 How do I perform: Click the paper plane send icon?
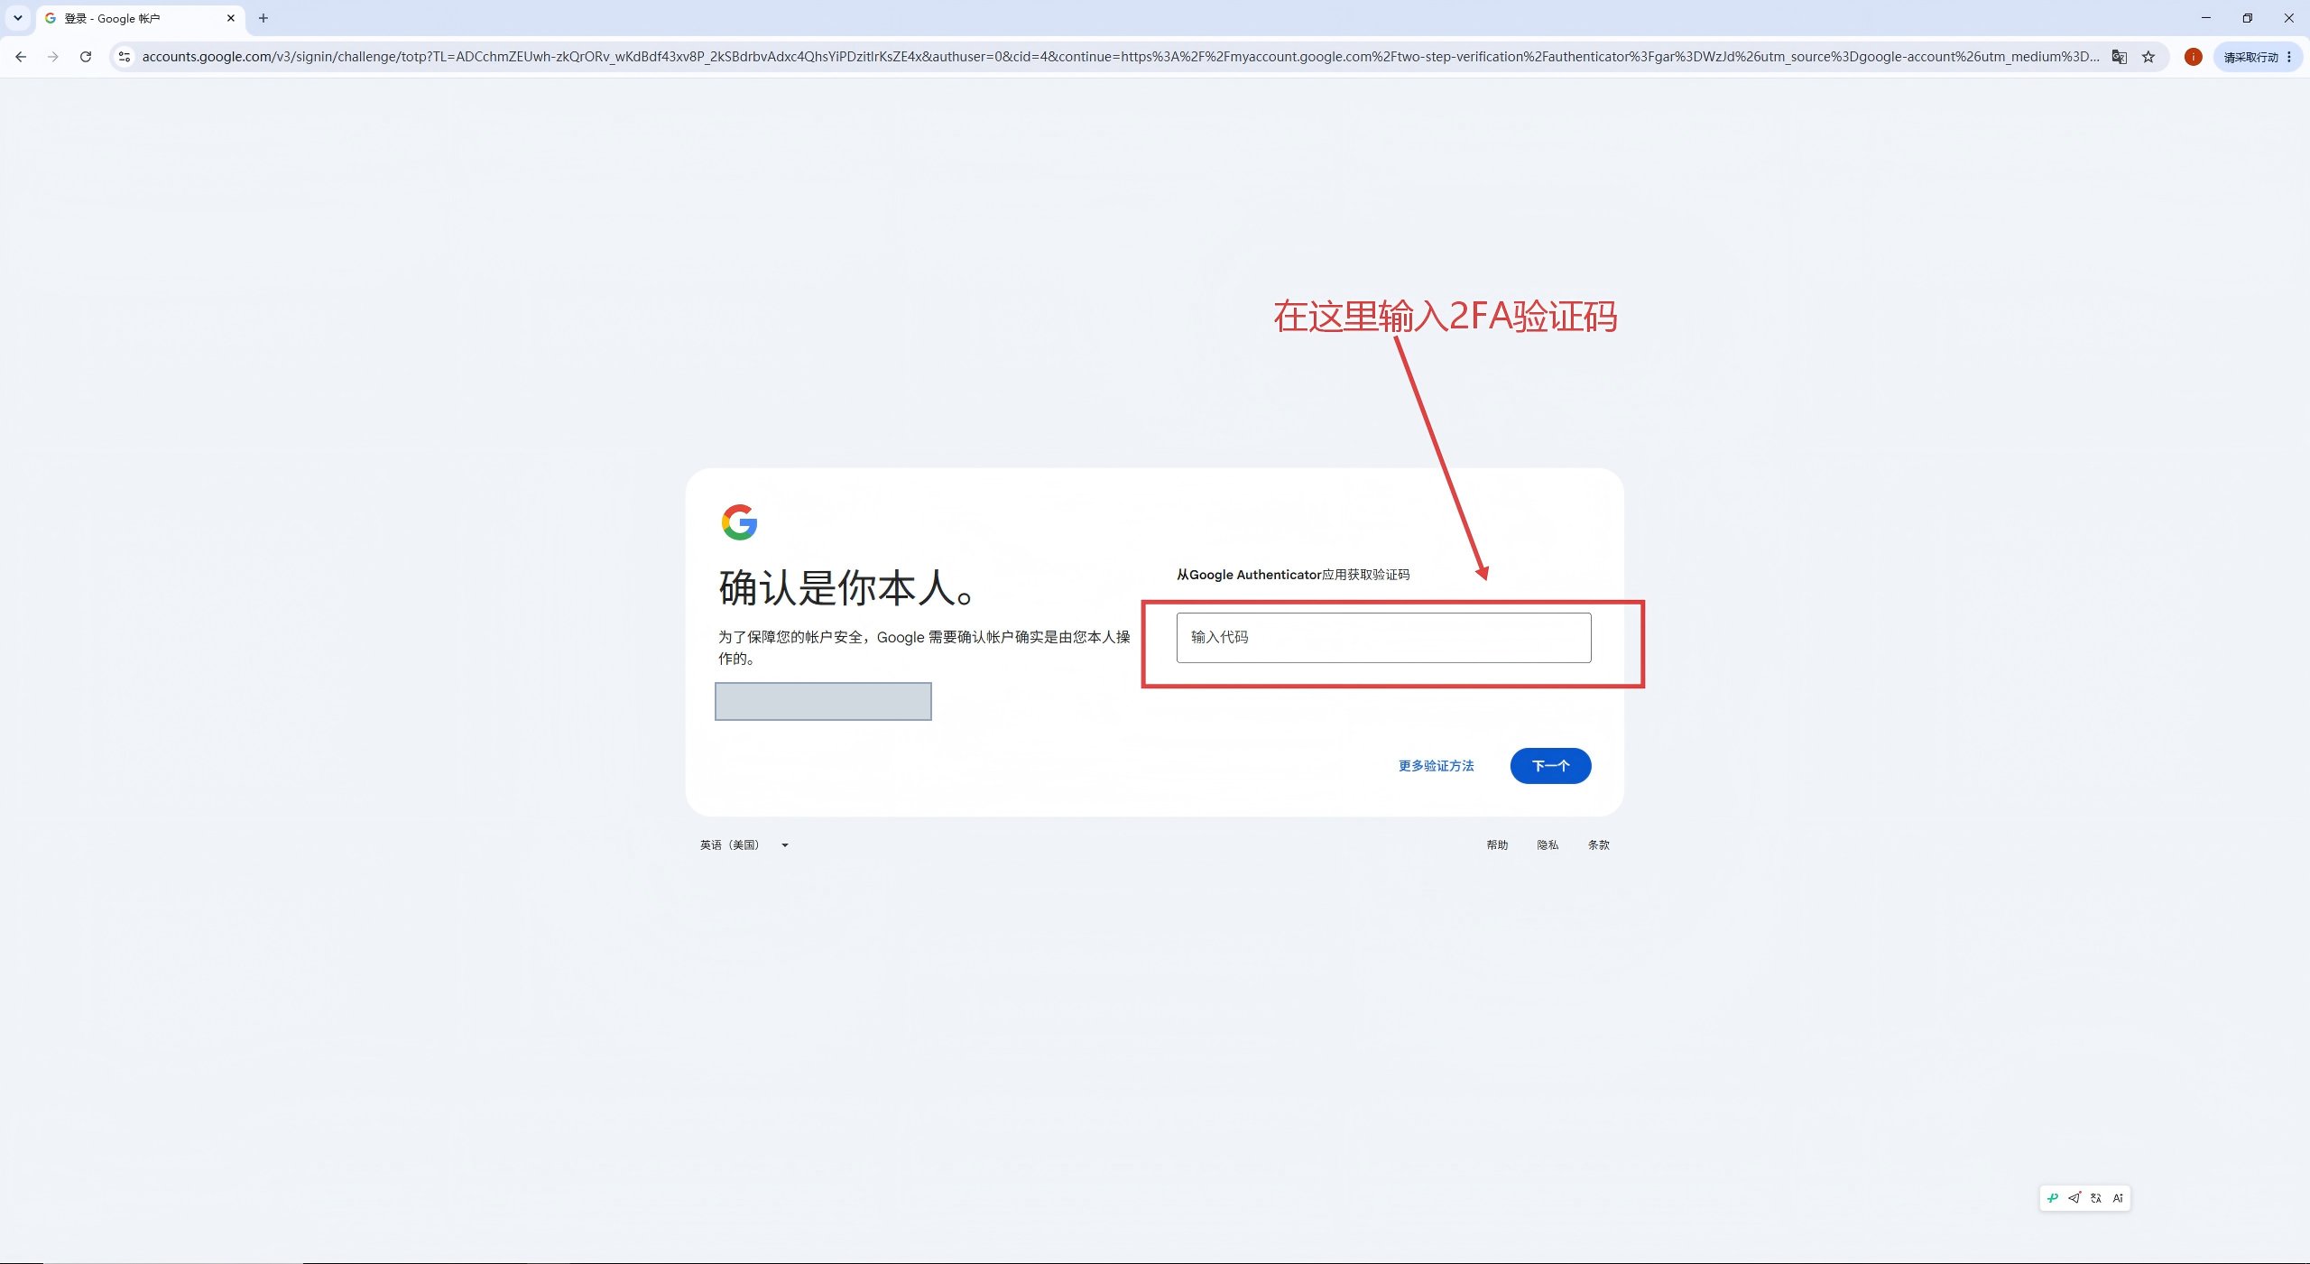[2074, 1198]
